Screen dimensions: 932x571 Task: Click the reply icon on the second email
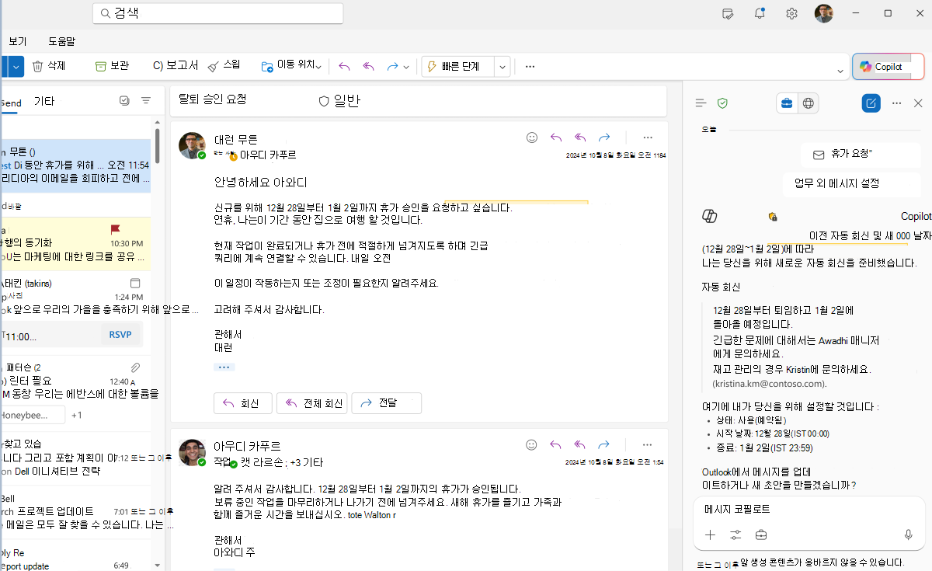556,445
